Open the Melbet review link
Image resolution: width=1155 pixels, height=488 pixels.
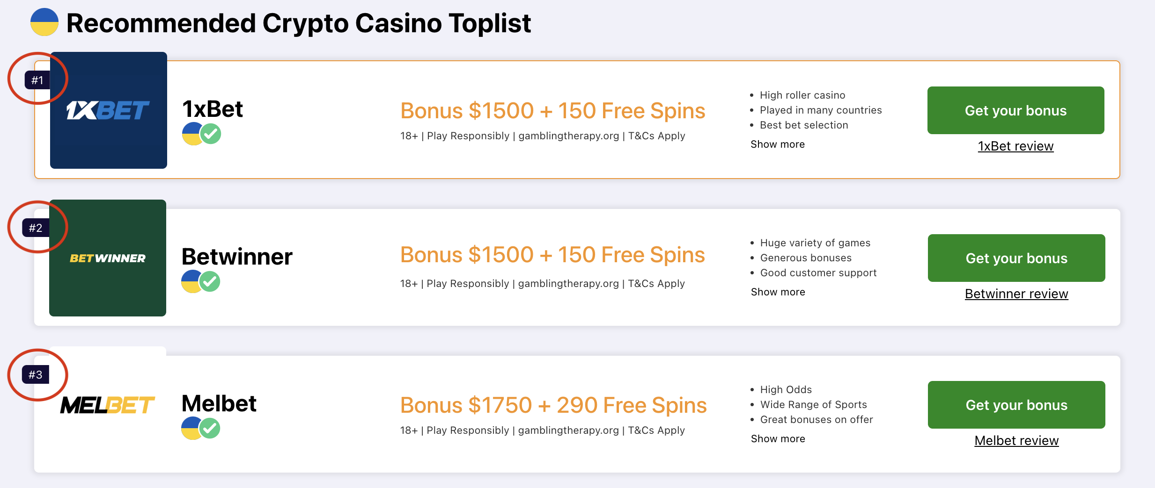1016,441
